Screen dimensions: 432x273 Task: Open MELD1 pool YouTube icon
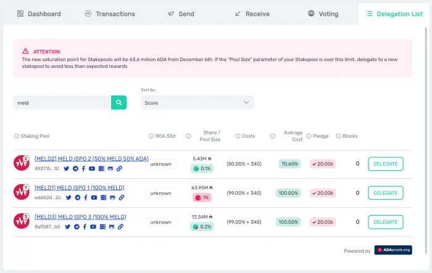coord(94,197)
